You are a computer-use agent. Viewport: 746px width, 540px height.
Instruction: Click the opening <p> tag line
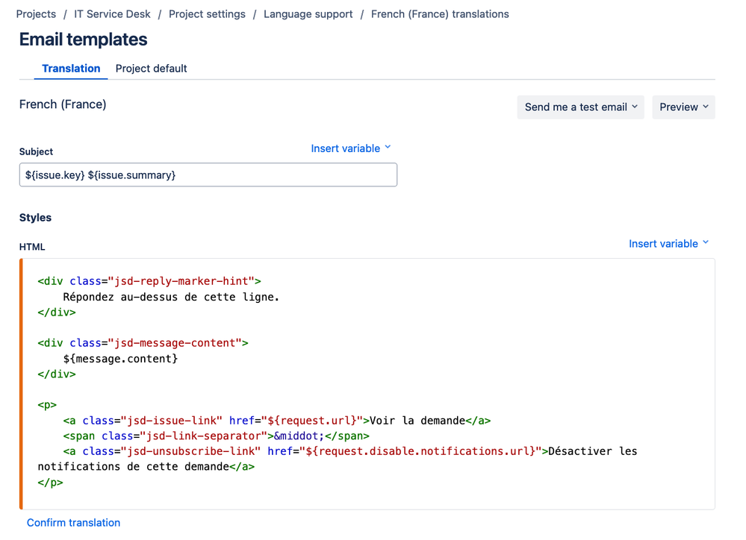pos(47,405)
